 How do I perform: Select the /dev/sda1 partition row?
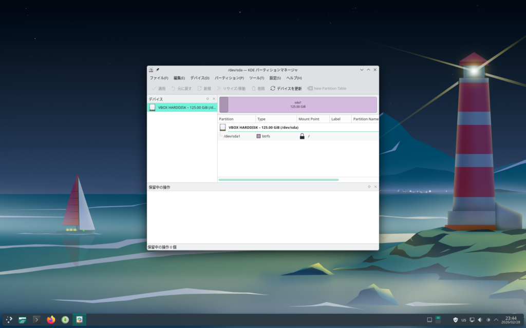point(232,136)
